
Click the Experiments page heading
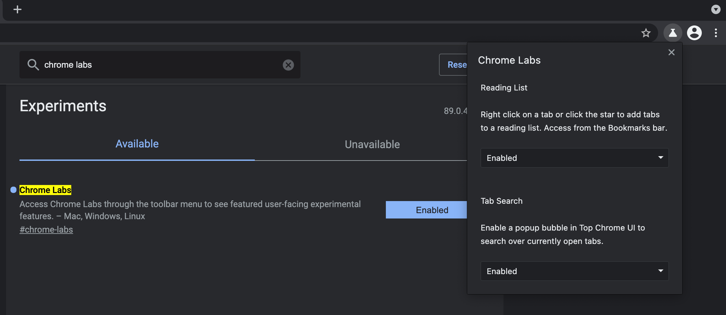[63, 106]
